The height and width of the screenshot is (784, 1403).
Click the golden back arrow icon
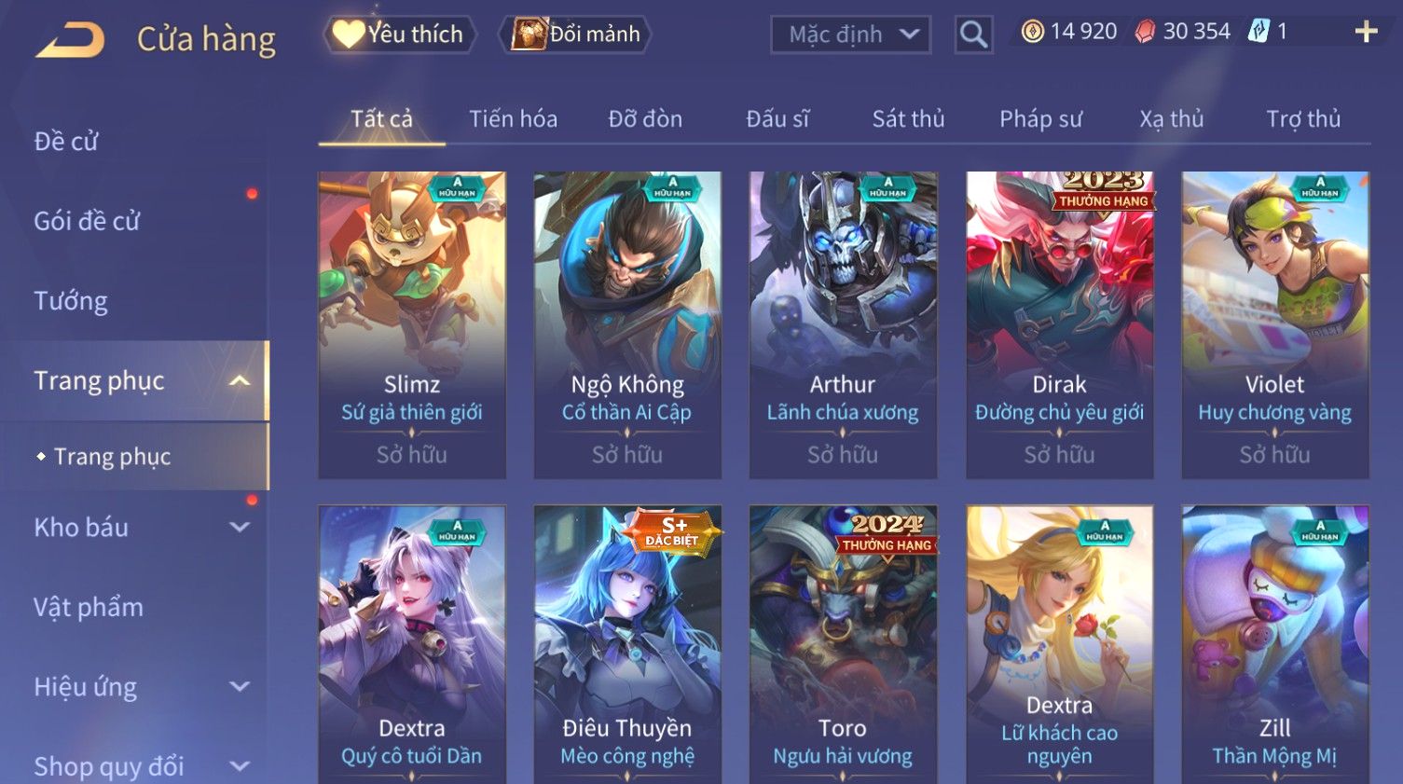[x=70, y=40]
